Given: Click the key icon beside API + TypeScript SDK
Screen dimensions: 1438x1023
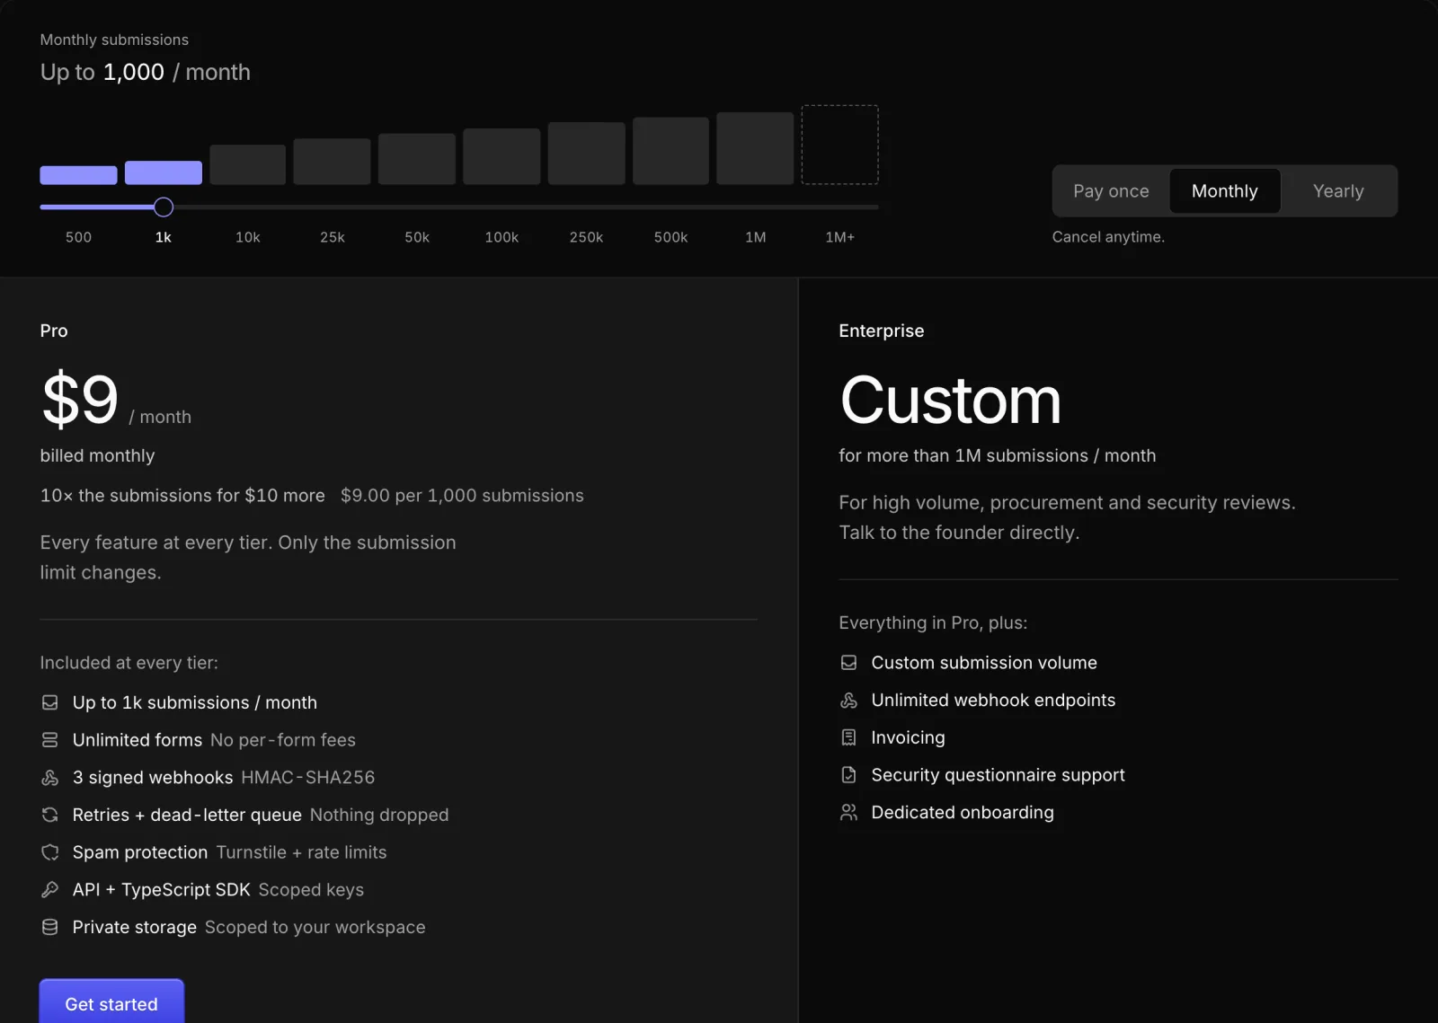Looking at the screenshot, I should (50, 890).
